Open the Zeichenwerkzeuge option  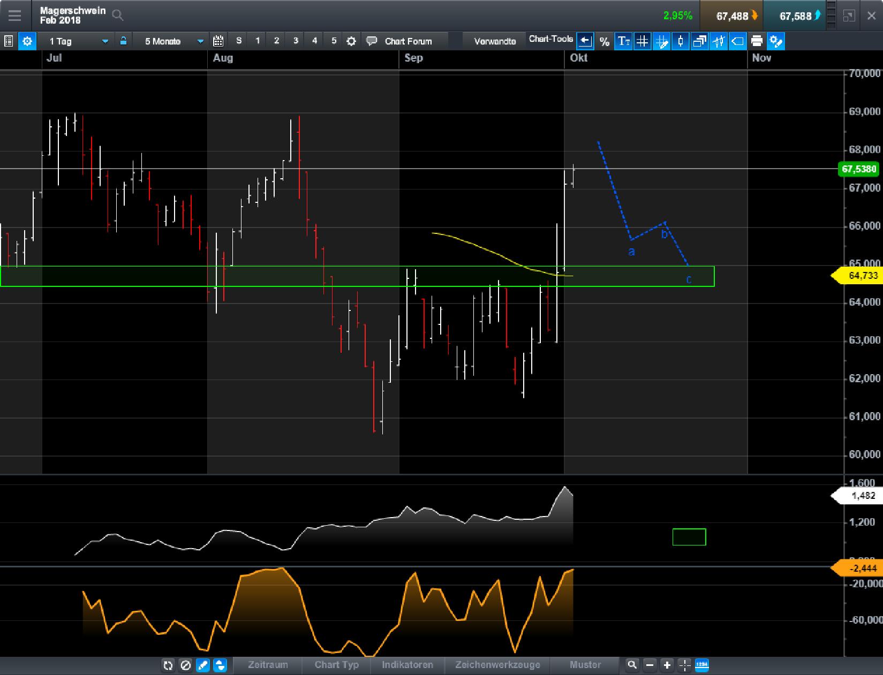pos(497,665)
